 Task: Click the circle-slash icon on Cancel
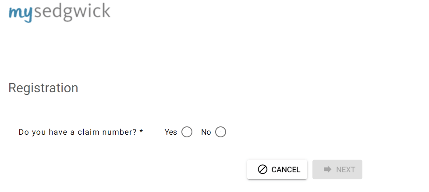click(x=262, y=170)
